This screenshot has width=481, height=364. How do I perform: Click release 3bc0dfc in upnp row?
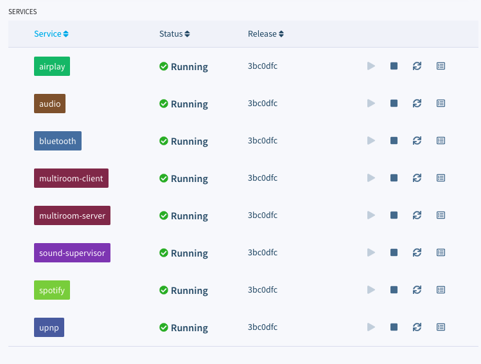pyautogui.click(x=263, y=327)
